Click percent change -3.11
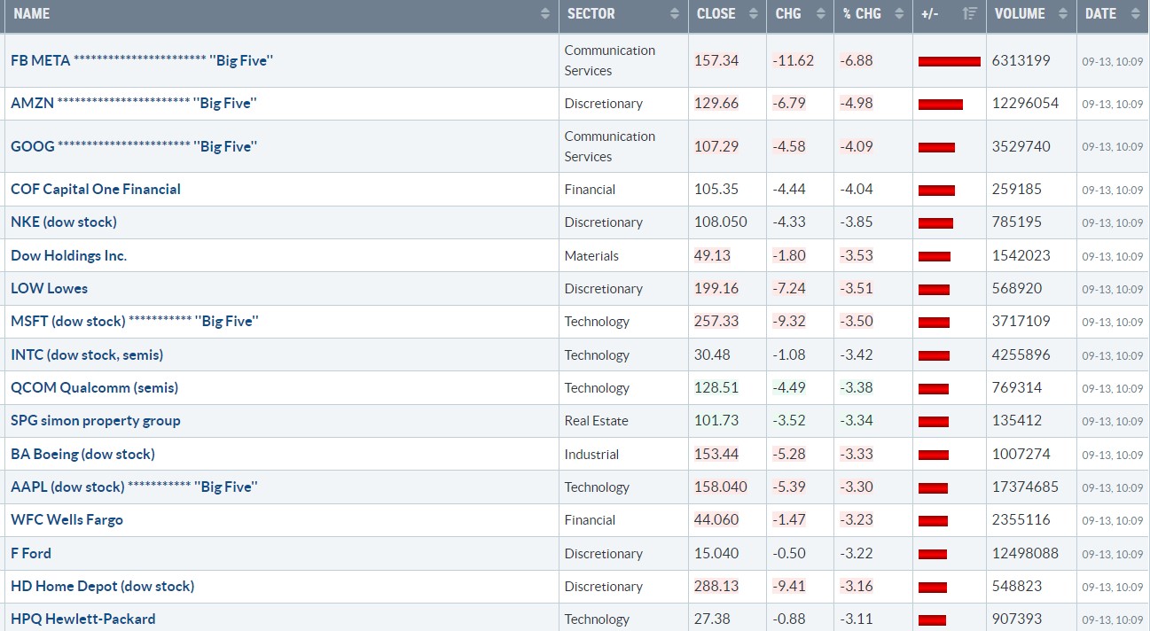 click(x=857, y=619)
